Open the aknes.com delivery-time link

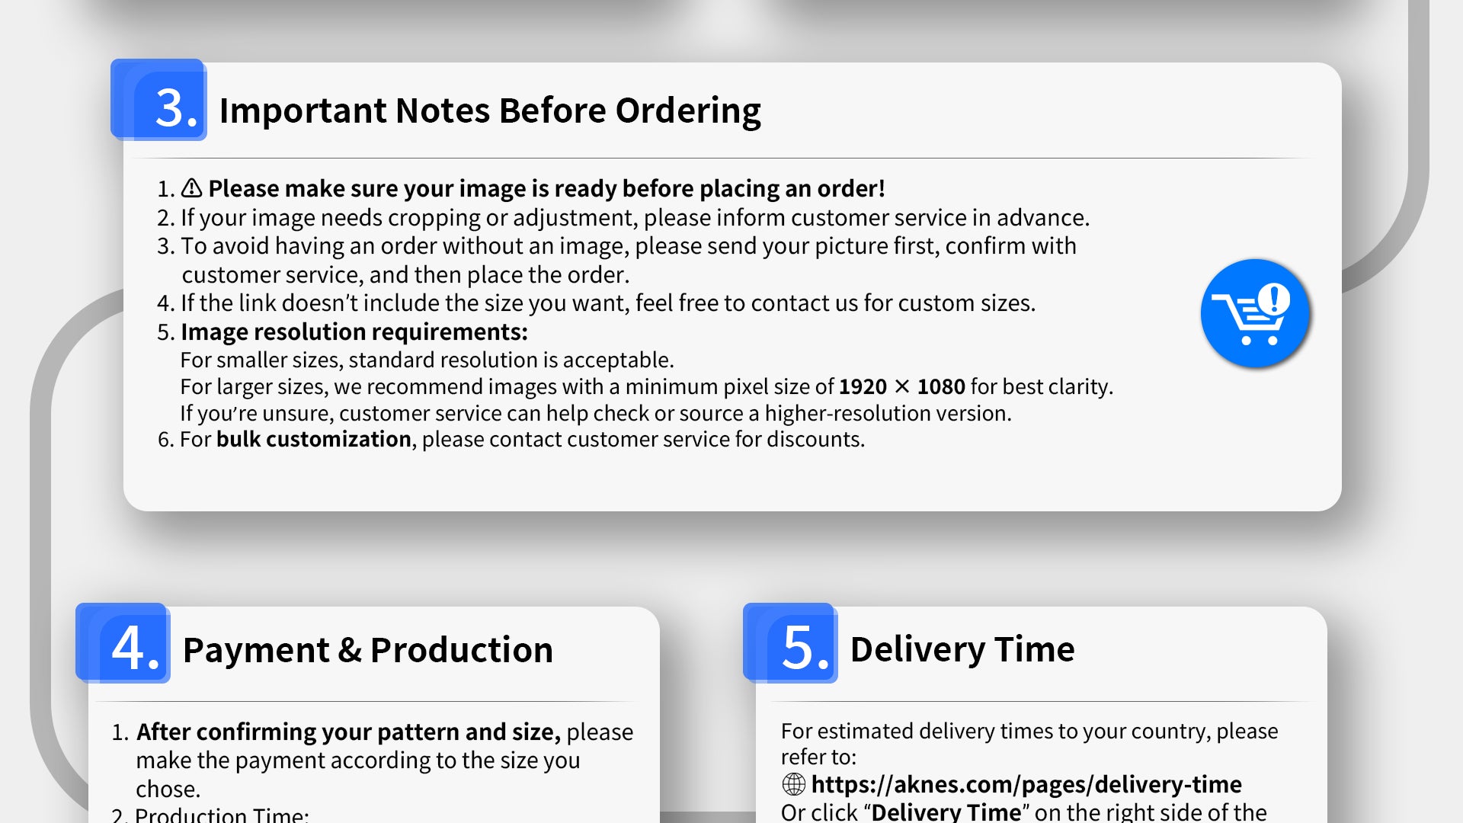pos(1026,784)
